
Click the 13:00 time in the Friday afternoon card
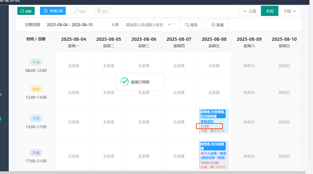tap(205, 126)
